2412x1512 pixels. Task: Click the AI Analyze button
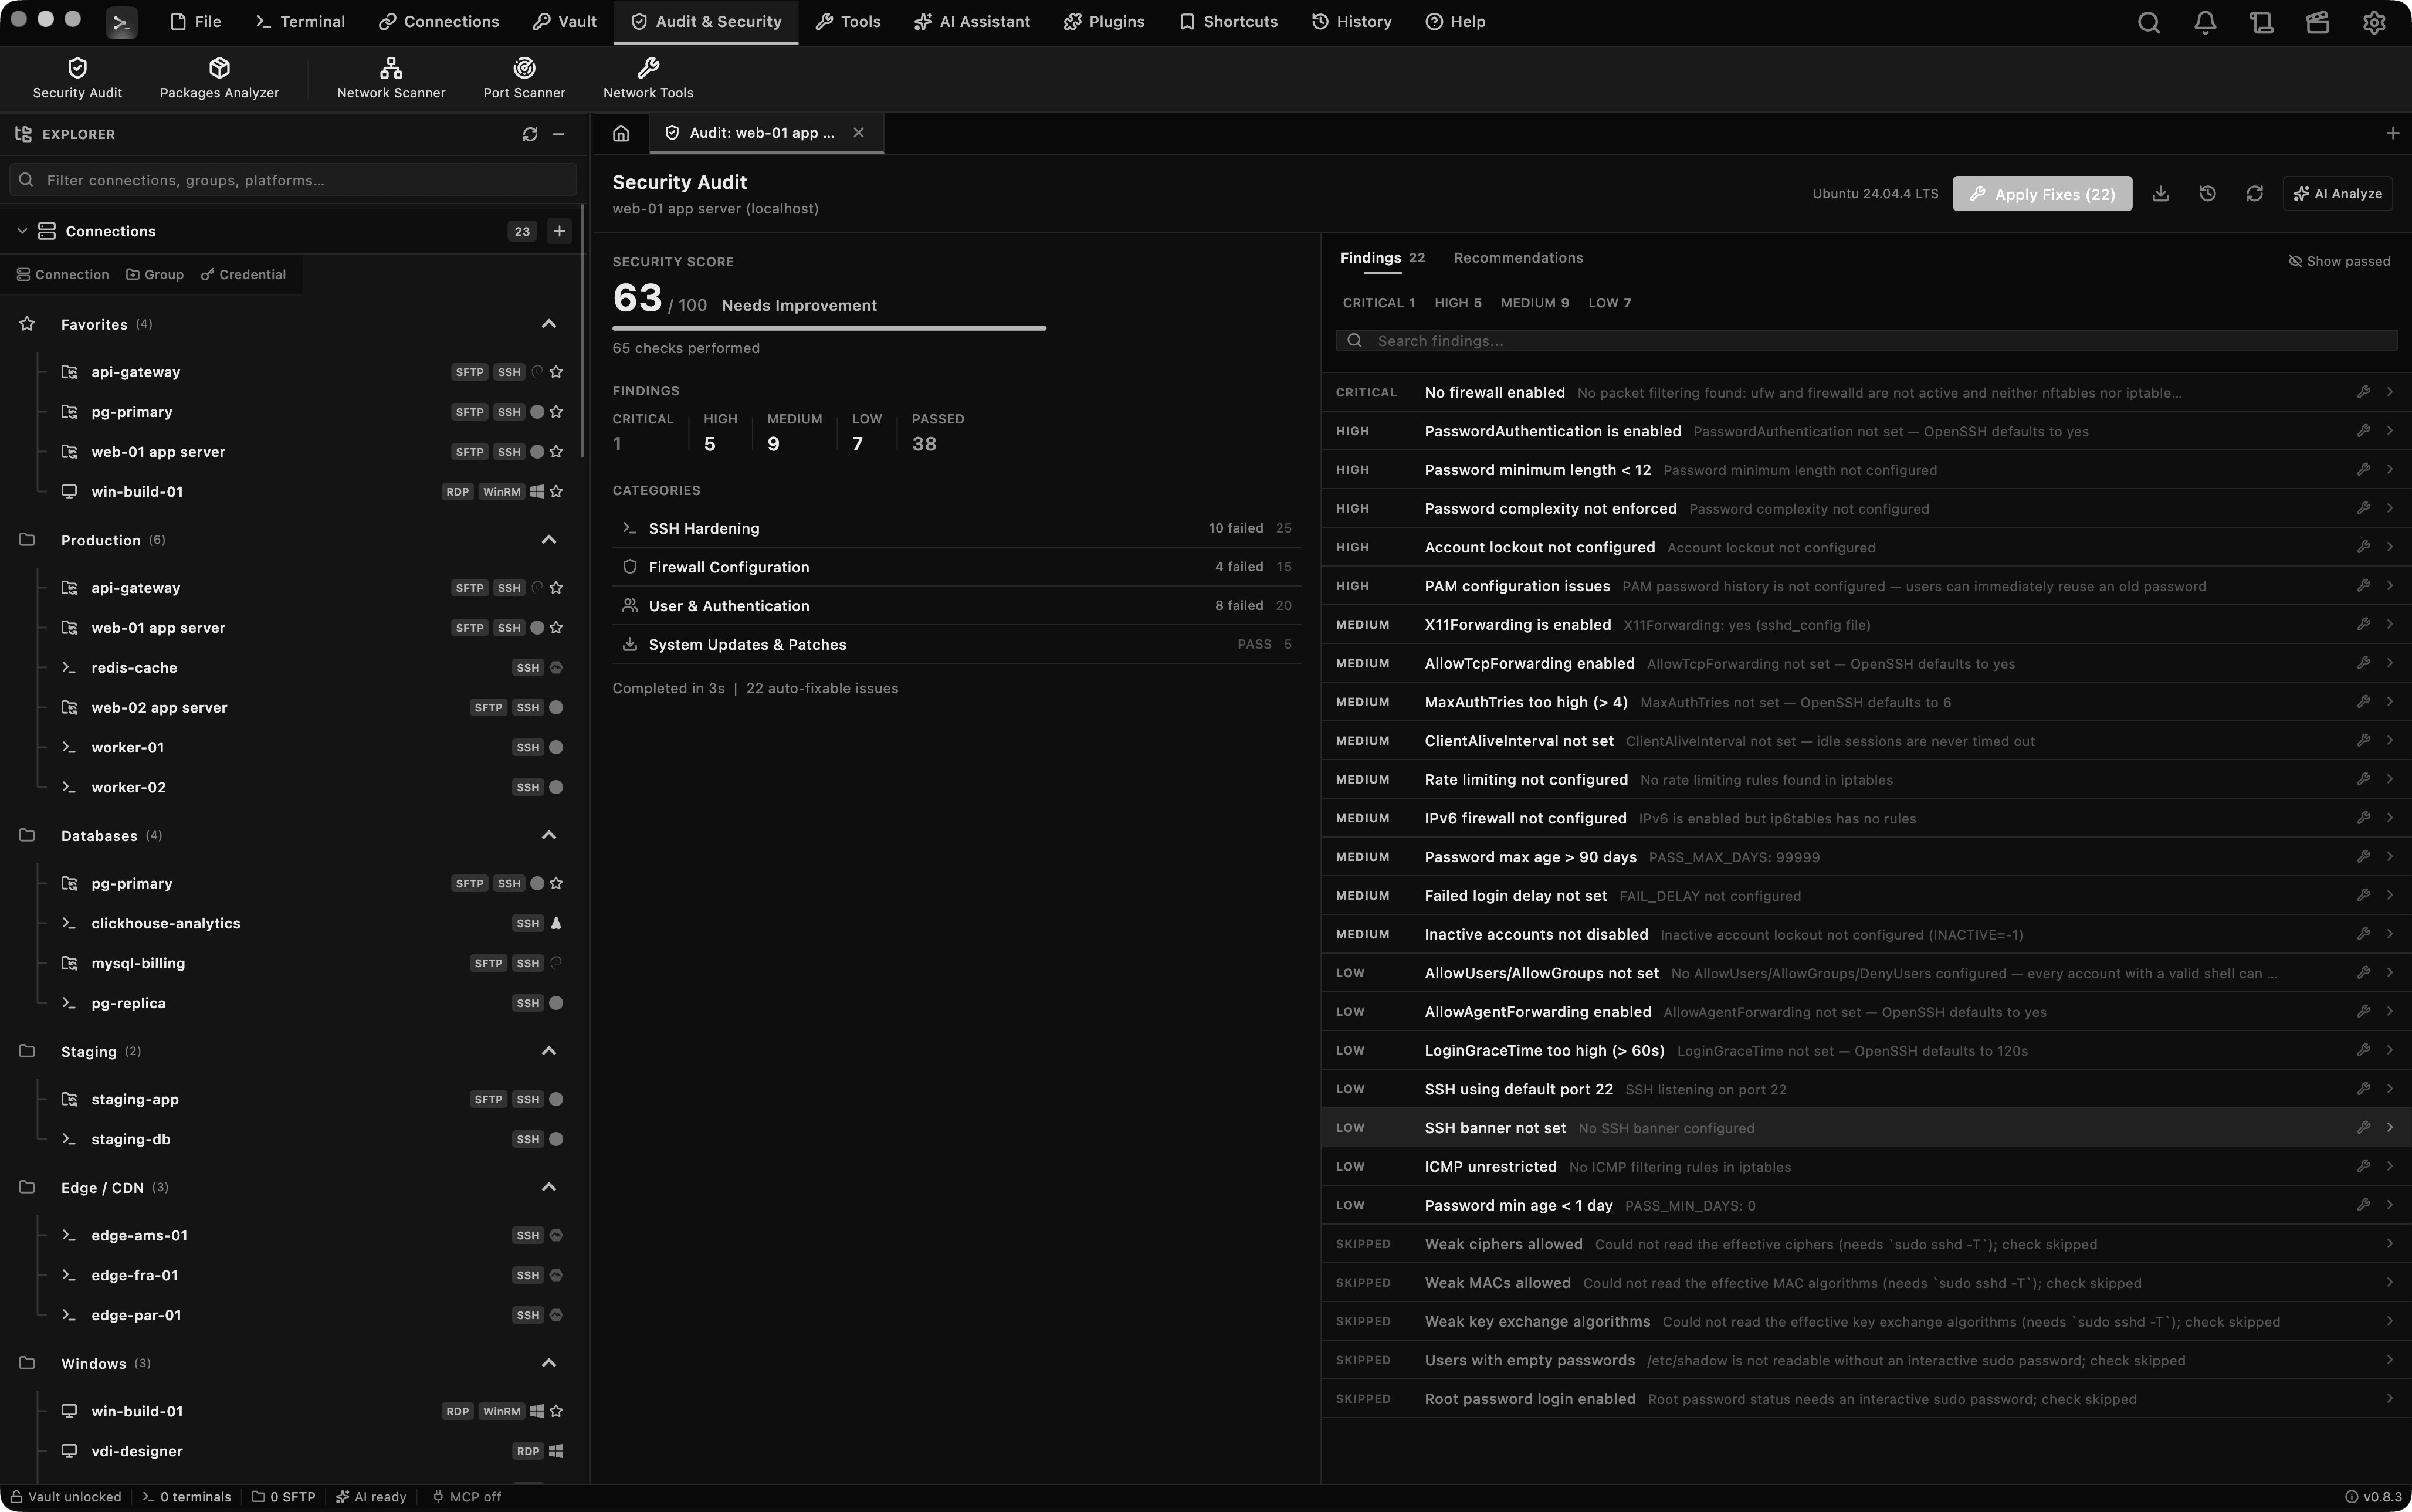click(x=2337, y=194)
